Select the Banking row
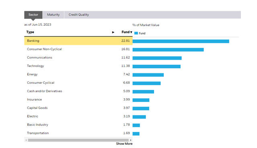Image resolution: width=257 pixels, height=148 pixels. [x=78, y=41]
